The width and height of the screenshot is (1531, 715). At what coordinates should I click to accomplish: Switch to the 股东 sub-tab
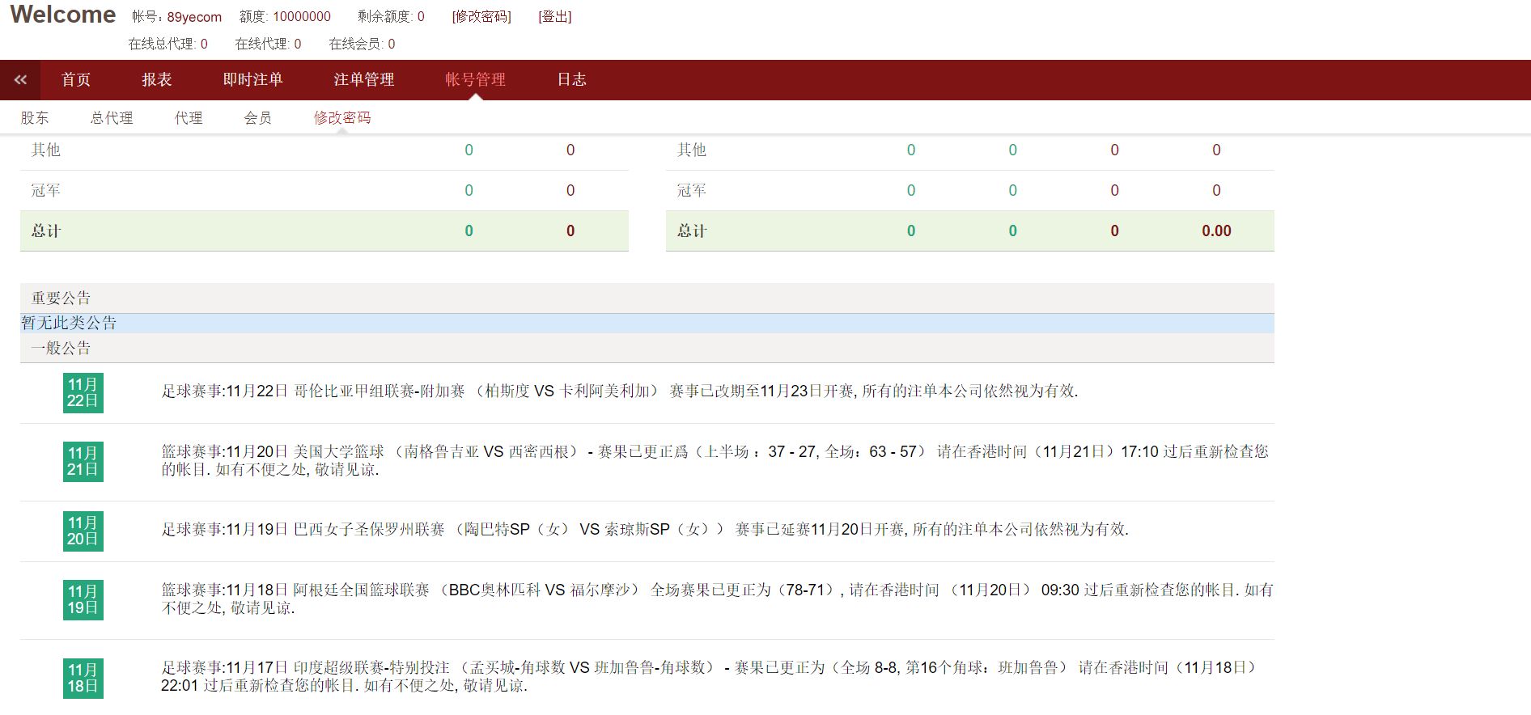click(35, 118)
